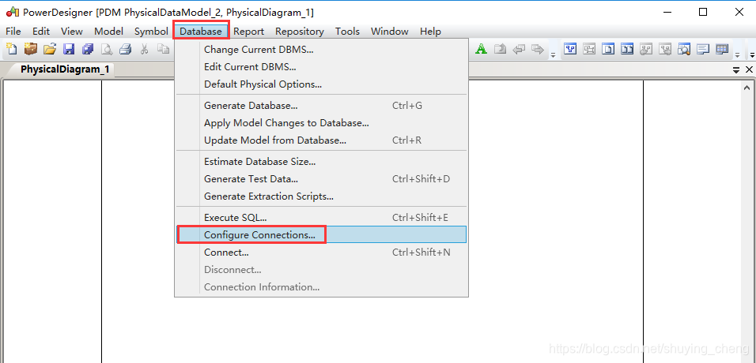Choose Connect... menu entry
Screen dimensions: 756x363
pos(321,253)
